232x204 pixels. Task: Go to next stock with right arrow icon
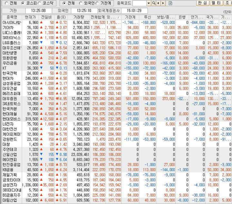[163, 3]
